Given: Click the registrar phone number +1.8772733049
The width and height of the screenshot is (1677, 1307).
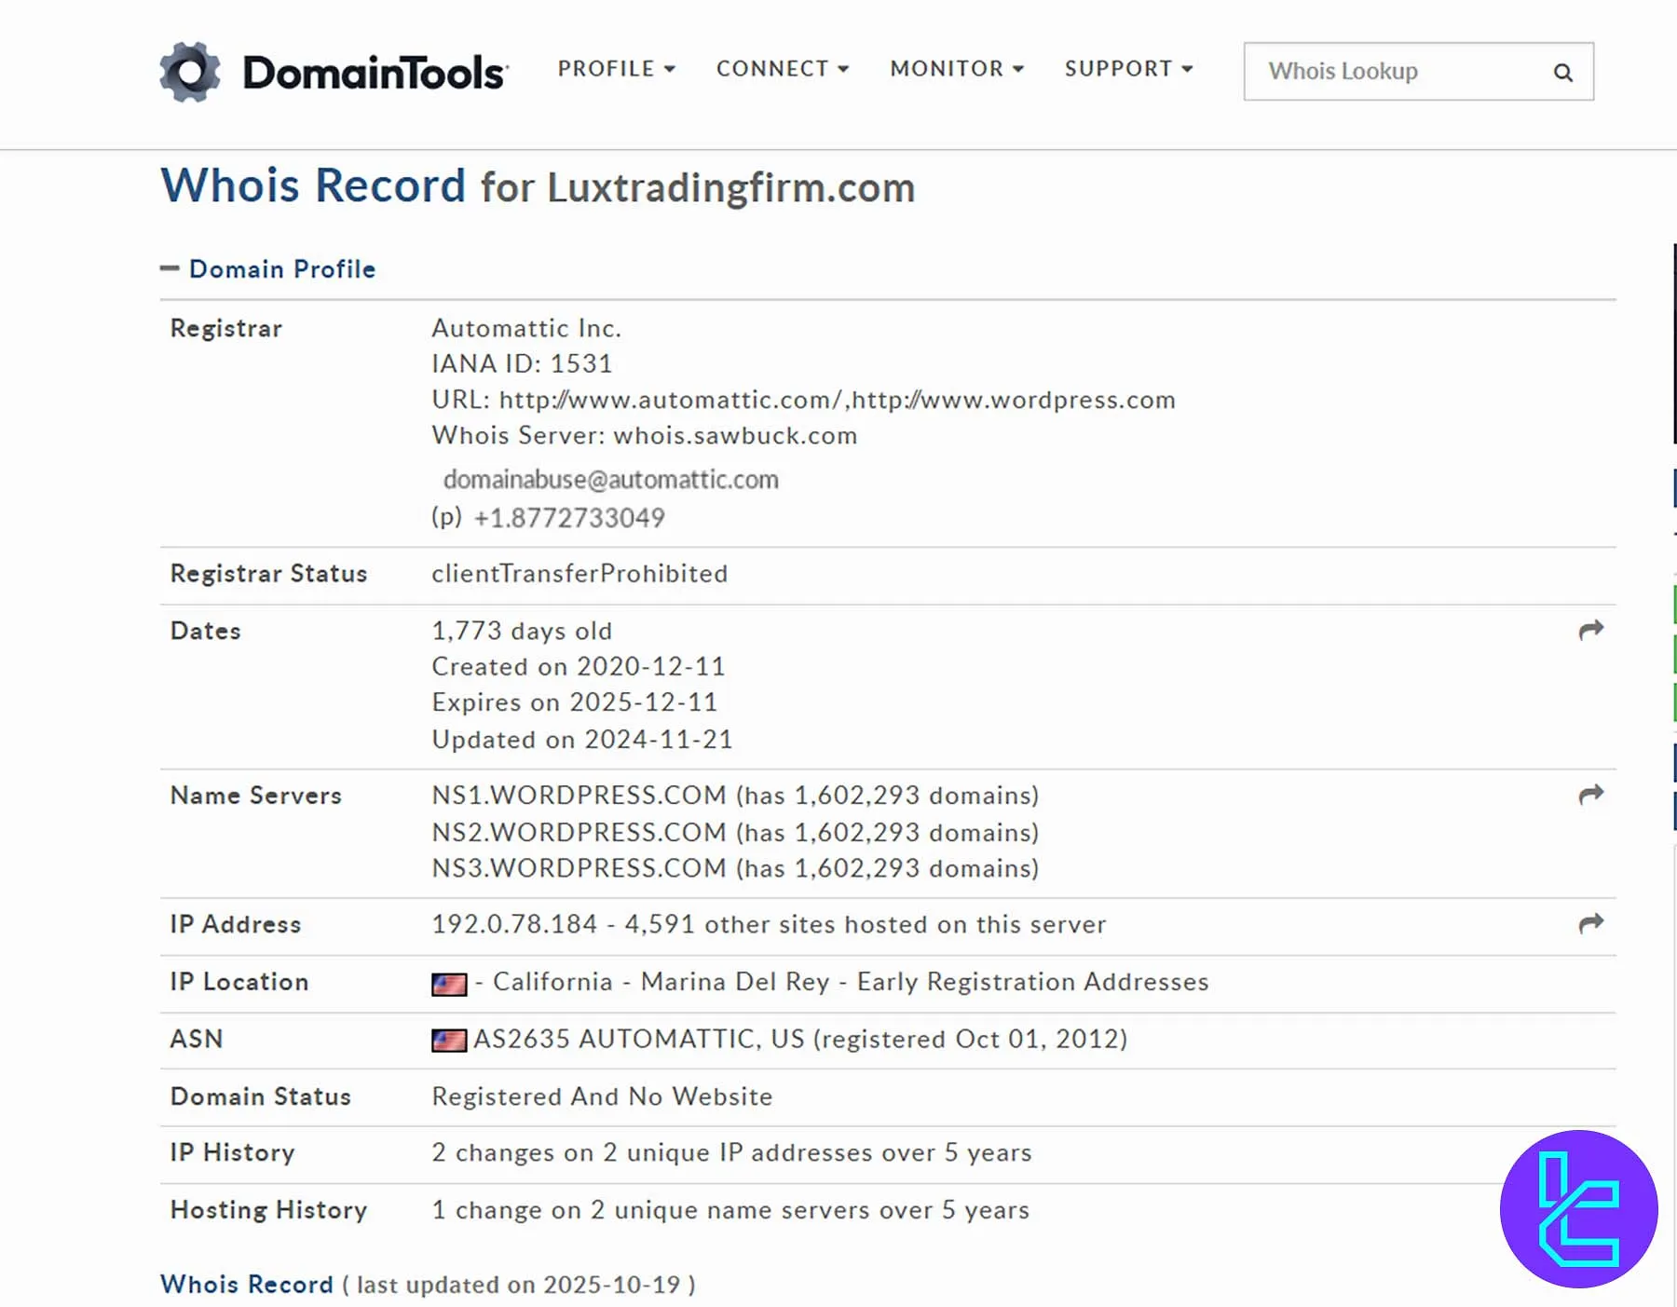Looking at the screenshot, I should pos(569,518).
